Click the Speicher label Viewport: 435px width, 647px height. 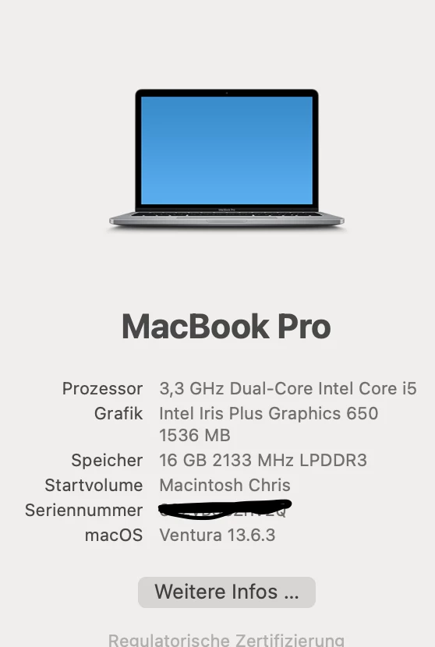(107, 461)
